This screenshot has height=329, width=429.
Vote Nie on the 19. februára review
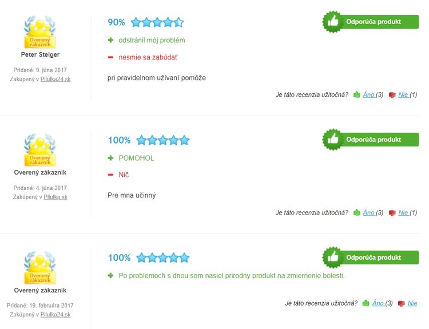tap(412, 303)
